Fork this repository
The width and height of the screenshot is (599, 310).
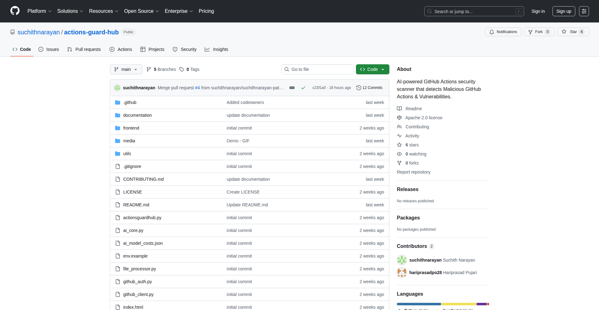[536, 32]
